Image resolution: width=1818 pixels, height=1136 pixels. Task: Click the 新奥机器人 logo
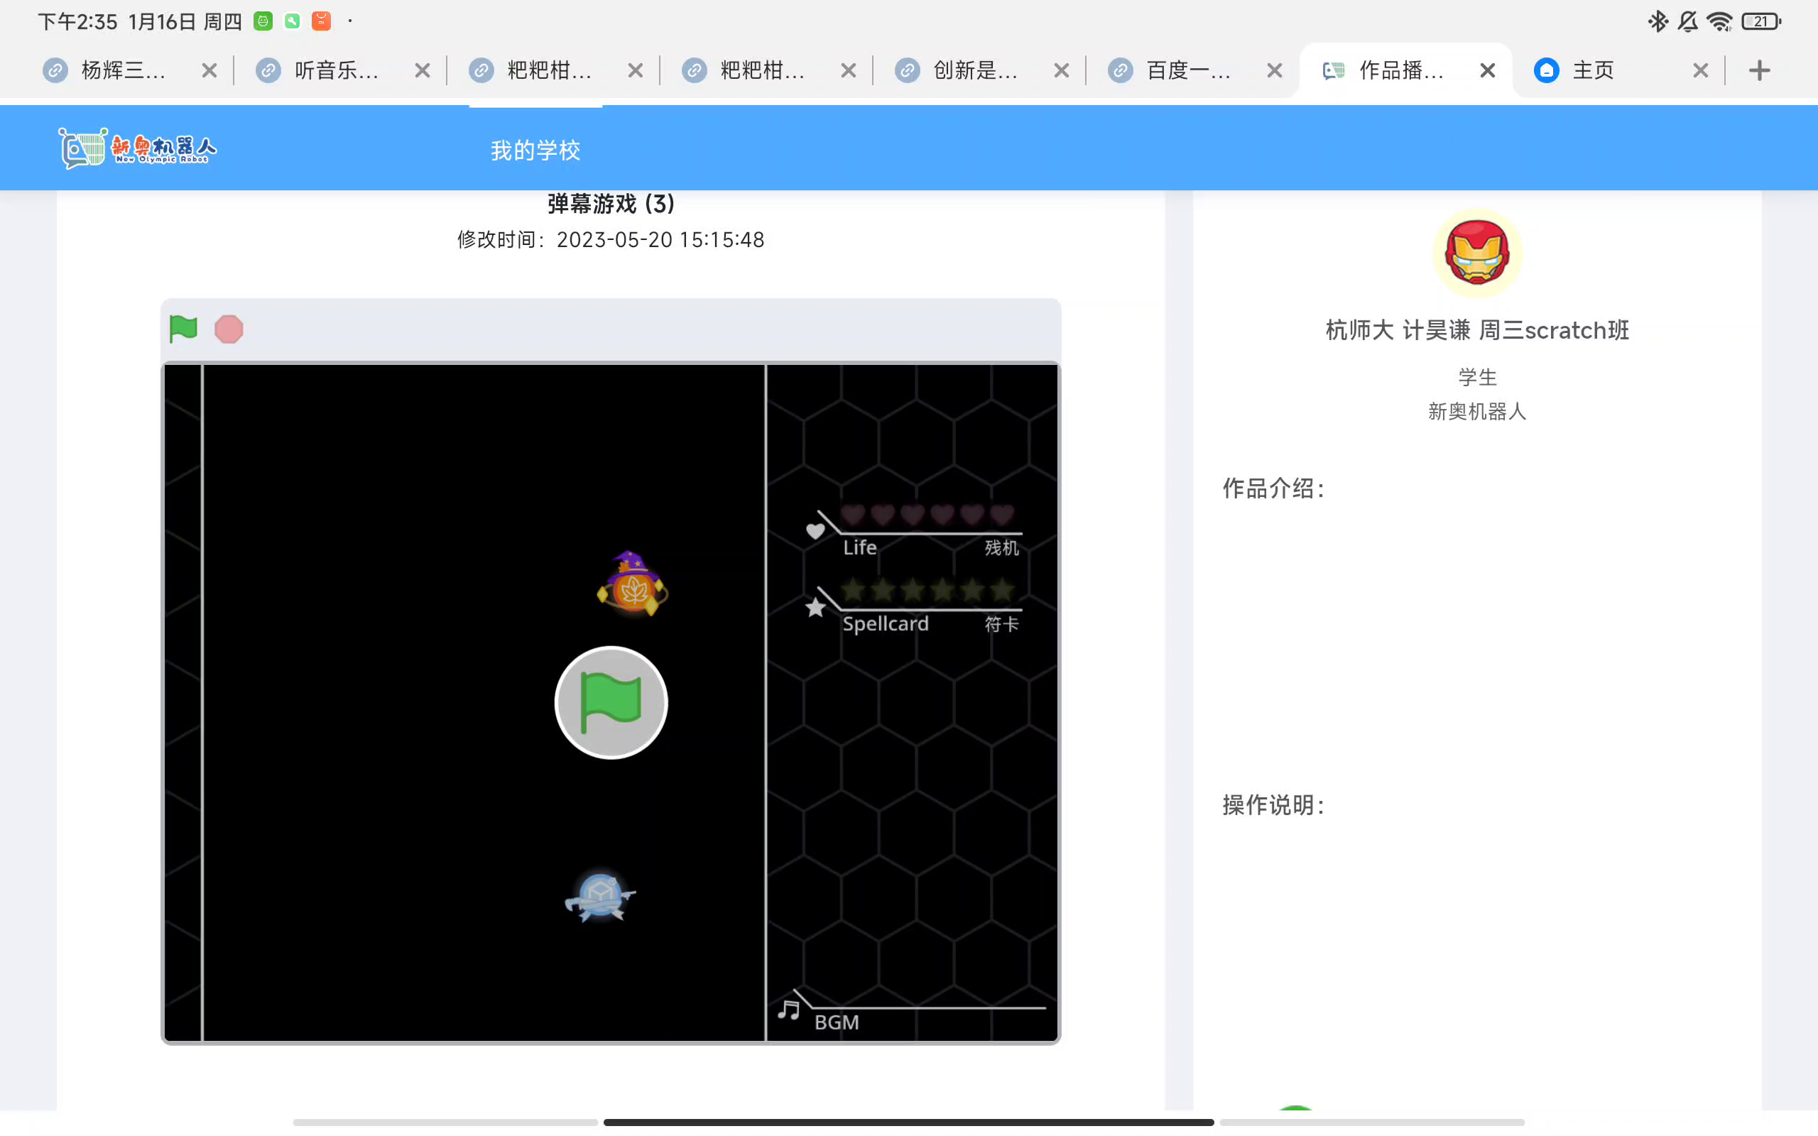(x=138, y=148)
